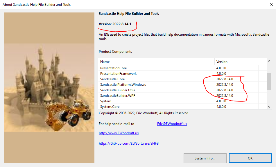The width and height of the screenshot is (276, 167).
Task: Open the http://www.EWoodruff.us website link
Action: click(x=119, y=133)
